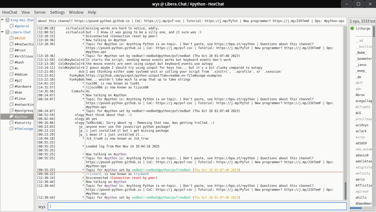Screen dimensions: 376x212
Task: Click the Libera.Chat server icon
Action: 7,32
